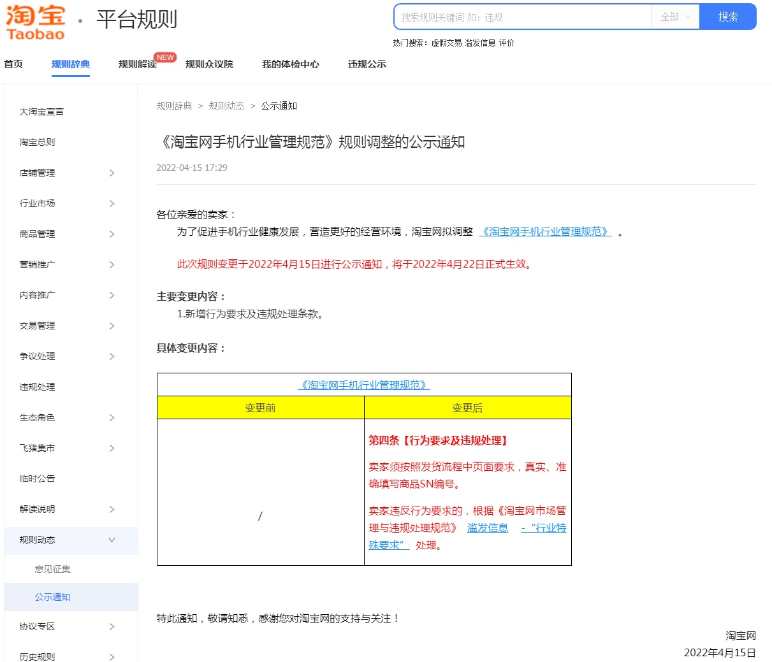This screenshot has height=662, width=772.
Task: Expand the 飞猪集市 sidebar chevron
Action: [x=112, y=448]
